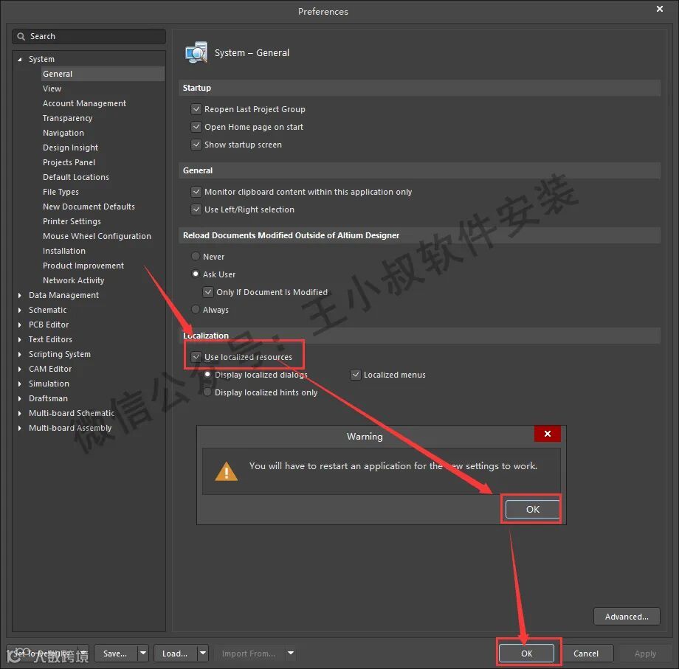Viewport: 679px width, 669px height.
Task: Uncheck Show startup screen
Action: click(196, 145)
